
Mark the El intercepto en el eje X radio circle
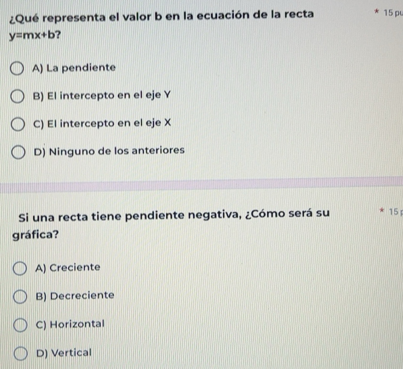click(18, 124)
